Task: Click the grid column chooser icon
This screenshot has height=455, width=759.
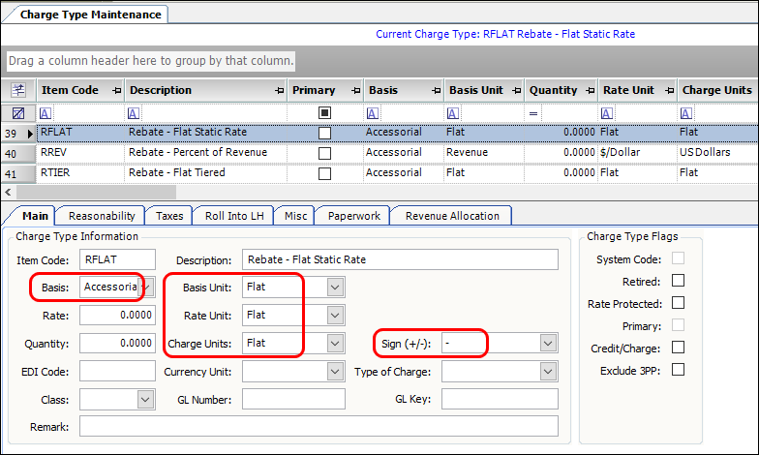Action: [x=17, y=90]
